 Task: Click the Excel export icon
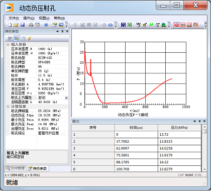(x=130, y=25)
